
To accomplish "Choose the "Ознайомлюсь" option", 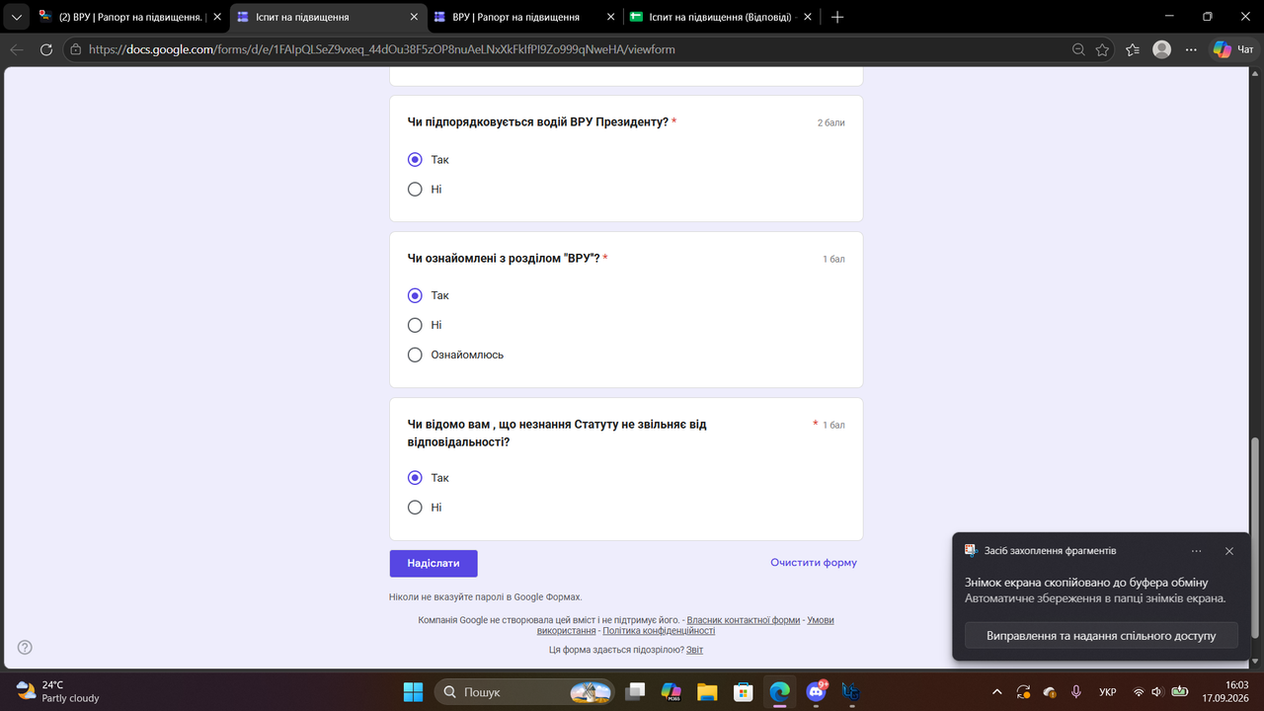I will [x=415, y=355].
